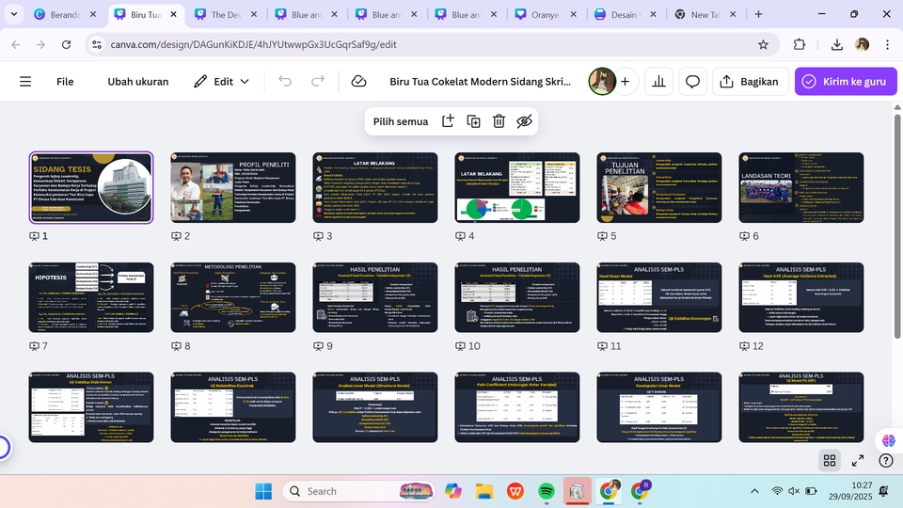Close the Biru Tua browser tab
903x508 pixels.
pos(173,14)
